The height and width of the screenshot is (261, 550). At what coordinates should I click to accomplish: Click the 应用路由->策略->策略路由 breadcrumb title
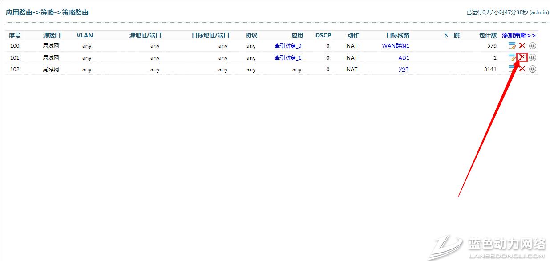pos(47,12)
